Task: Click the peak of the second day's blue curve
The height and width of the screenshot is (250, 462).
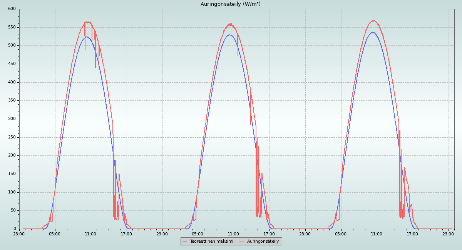Action: point(230,35)
